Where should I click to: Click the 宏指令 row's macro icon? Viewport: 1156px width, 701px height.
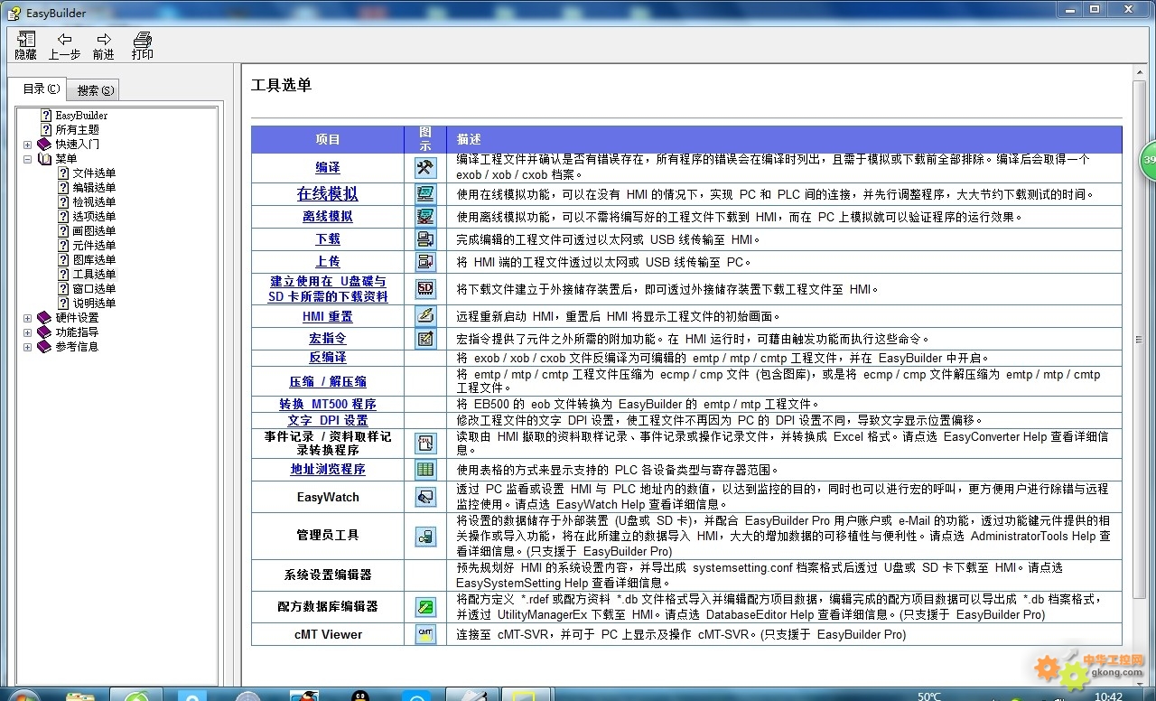click(425, 339)
